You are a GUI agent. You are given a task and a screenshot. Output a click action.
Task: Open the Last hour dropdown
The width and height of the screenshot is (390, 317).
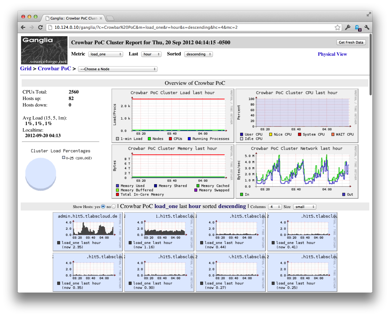(151, 54)
